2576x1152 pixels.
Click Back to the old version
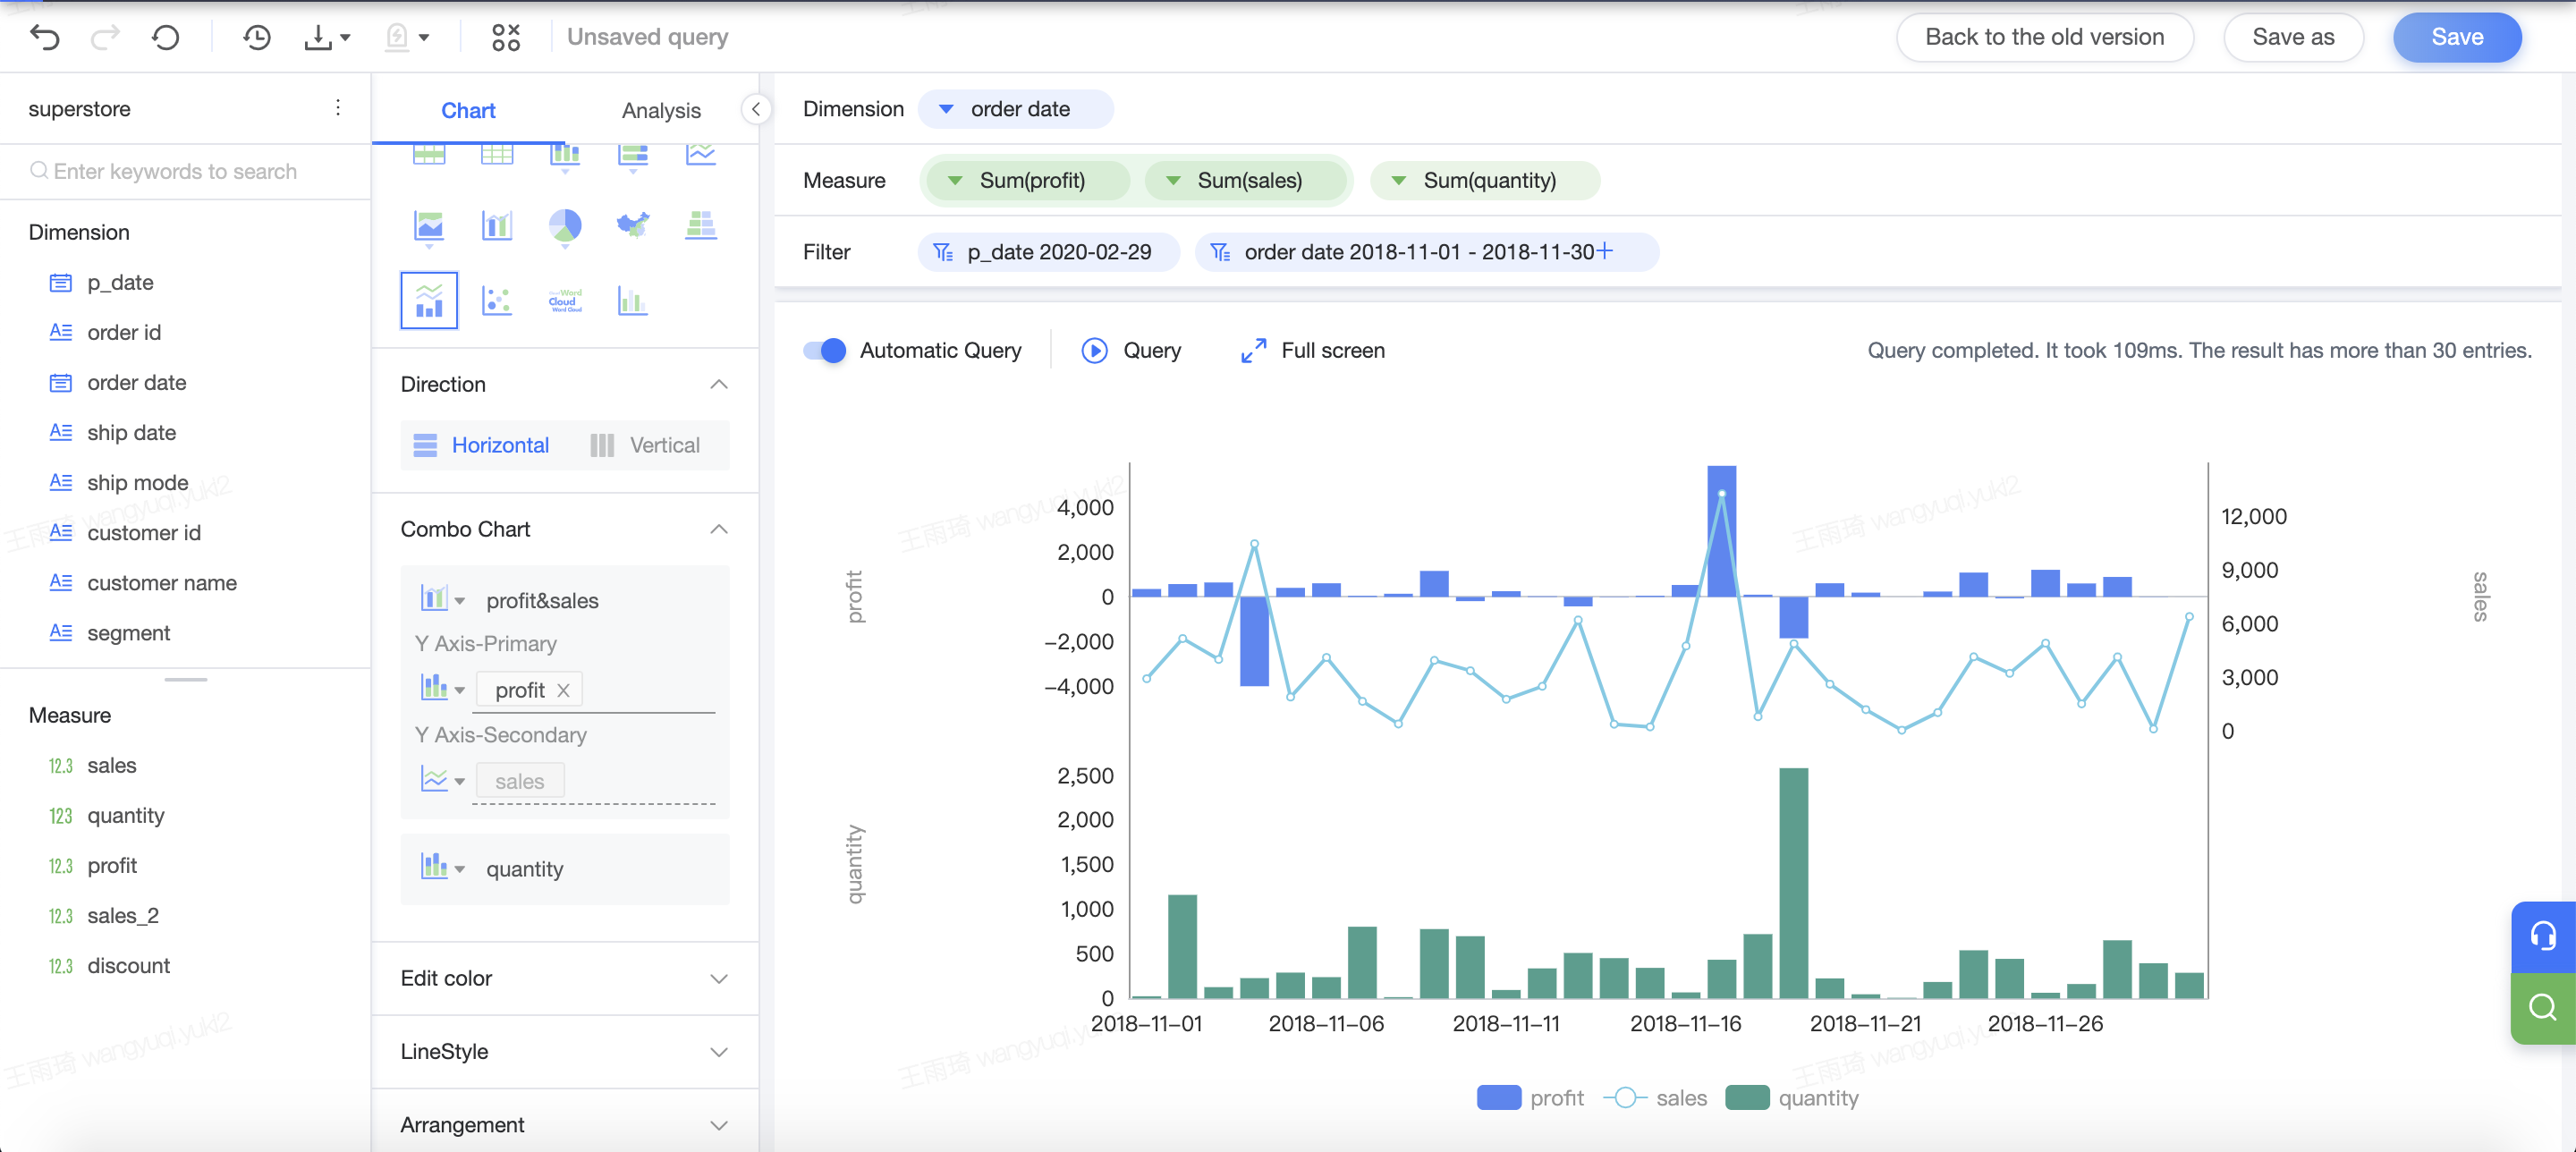pyautogui.click(x=2044, y=37)
